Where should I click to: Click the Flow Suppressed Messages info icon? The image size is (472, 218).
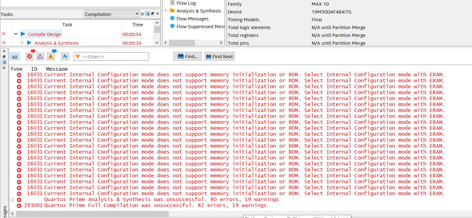coord(172,26)
